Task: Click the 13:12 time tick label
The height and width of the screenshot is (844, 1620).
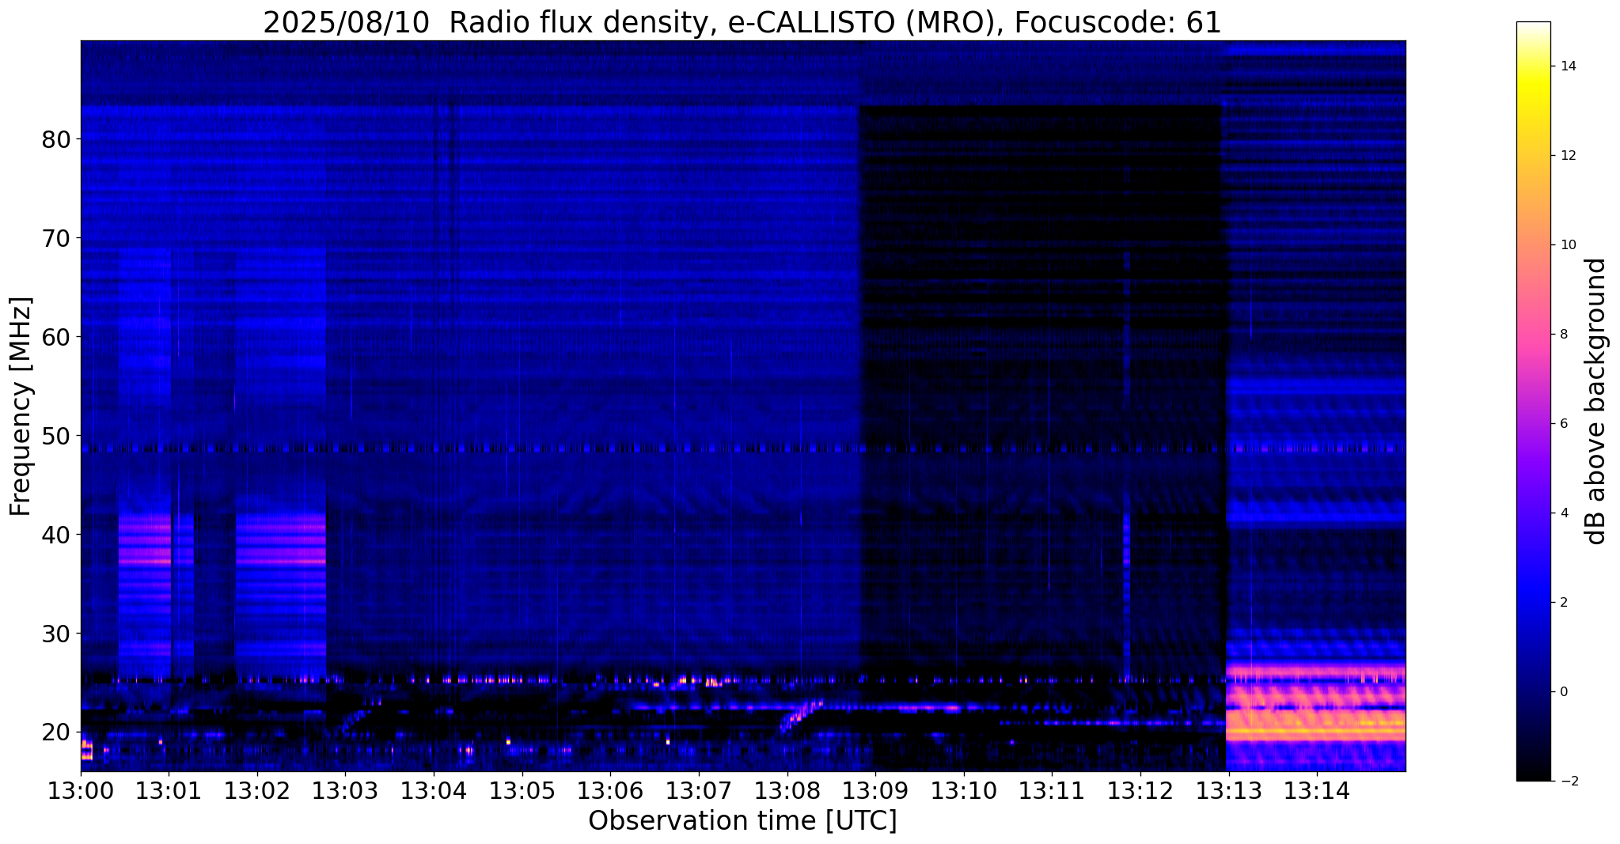Action: (x=1140, y=791)
